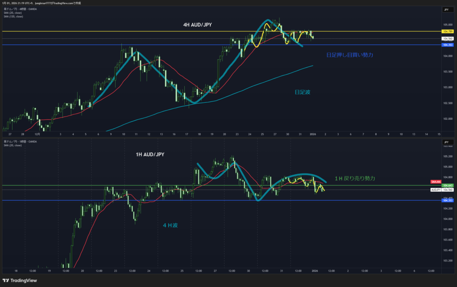Image resolution: width=457 pixels, height=287 pixels.
Task: Click the 2026 marker on the 4H time axis
Action: click(x=312, y=134)
